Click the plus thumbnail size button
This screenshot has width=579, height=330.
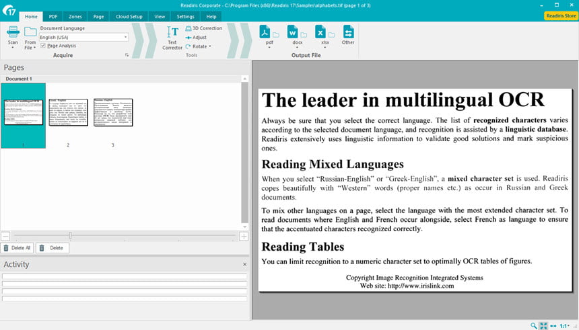[244, 237]
